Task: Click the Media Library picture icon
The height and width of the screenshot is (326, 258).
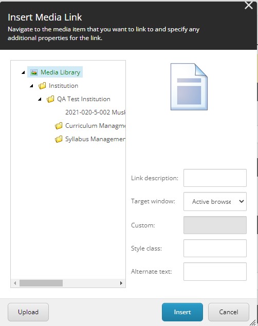Action: 34,72
